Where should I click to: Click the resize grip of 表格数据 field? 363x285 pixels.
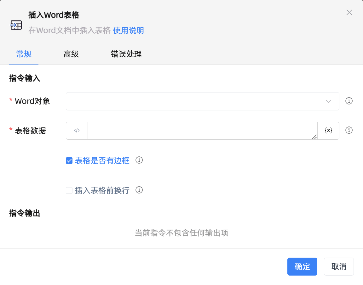pyautogui.click(x=314, y=137)
